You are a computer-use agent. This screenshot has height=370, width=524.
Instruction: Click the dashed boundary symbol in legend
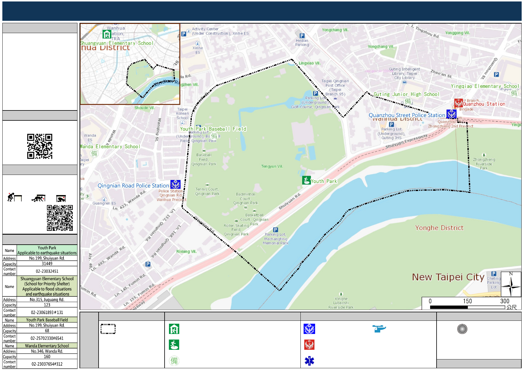pos(108,329)
